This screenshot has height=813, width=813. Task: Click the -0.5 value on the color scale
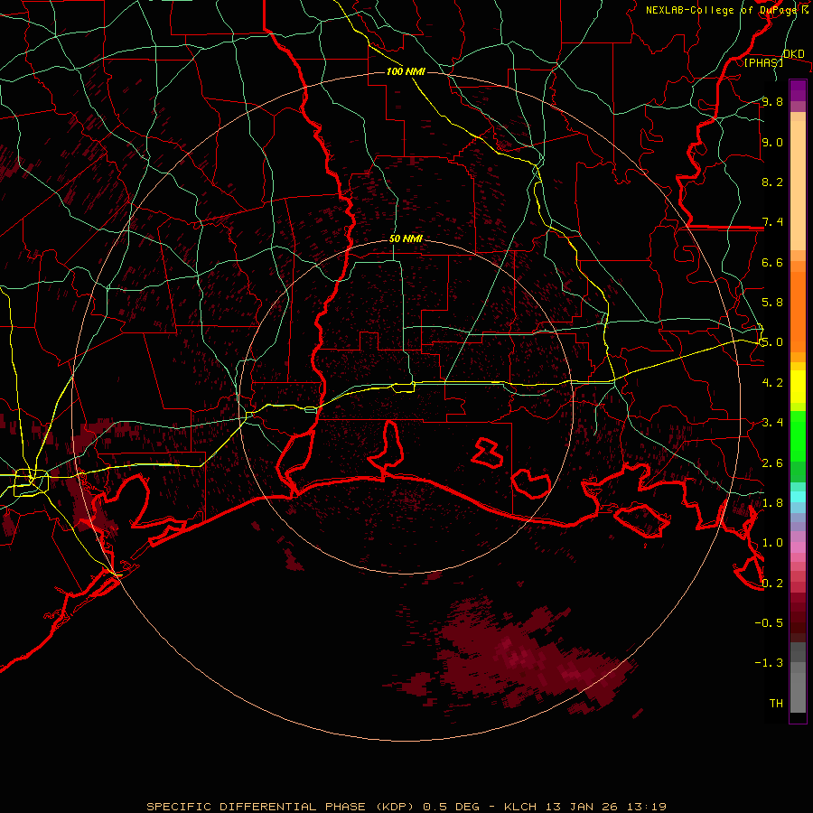point(769,623)
